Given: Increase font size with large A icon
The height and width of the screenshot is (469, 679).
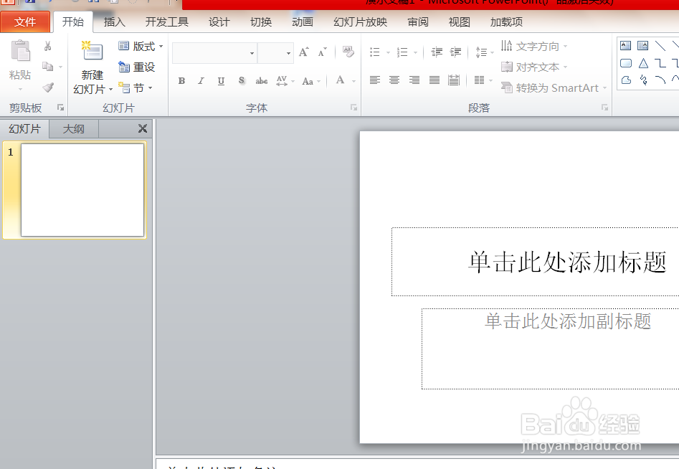Looking at the screenshot, I should pos(304,52).
